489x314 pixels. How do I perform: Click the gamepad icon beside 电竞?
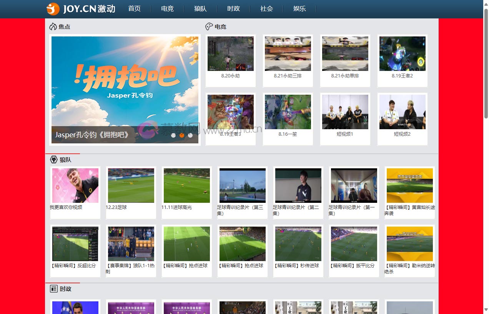[x=209, y=26]
